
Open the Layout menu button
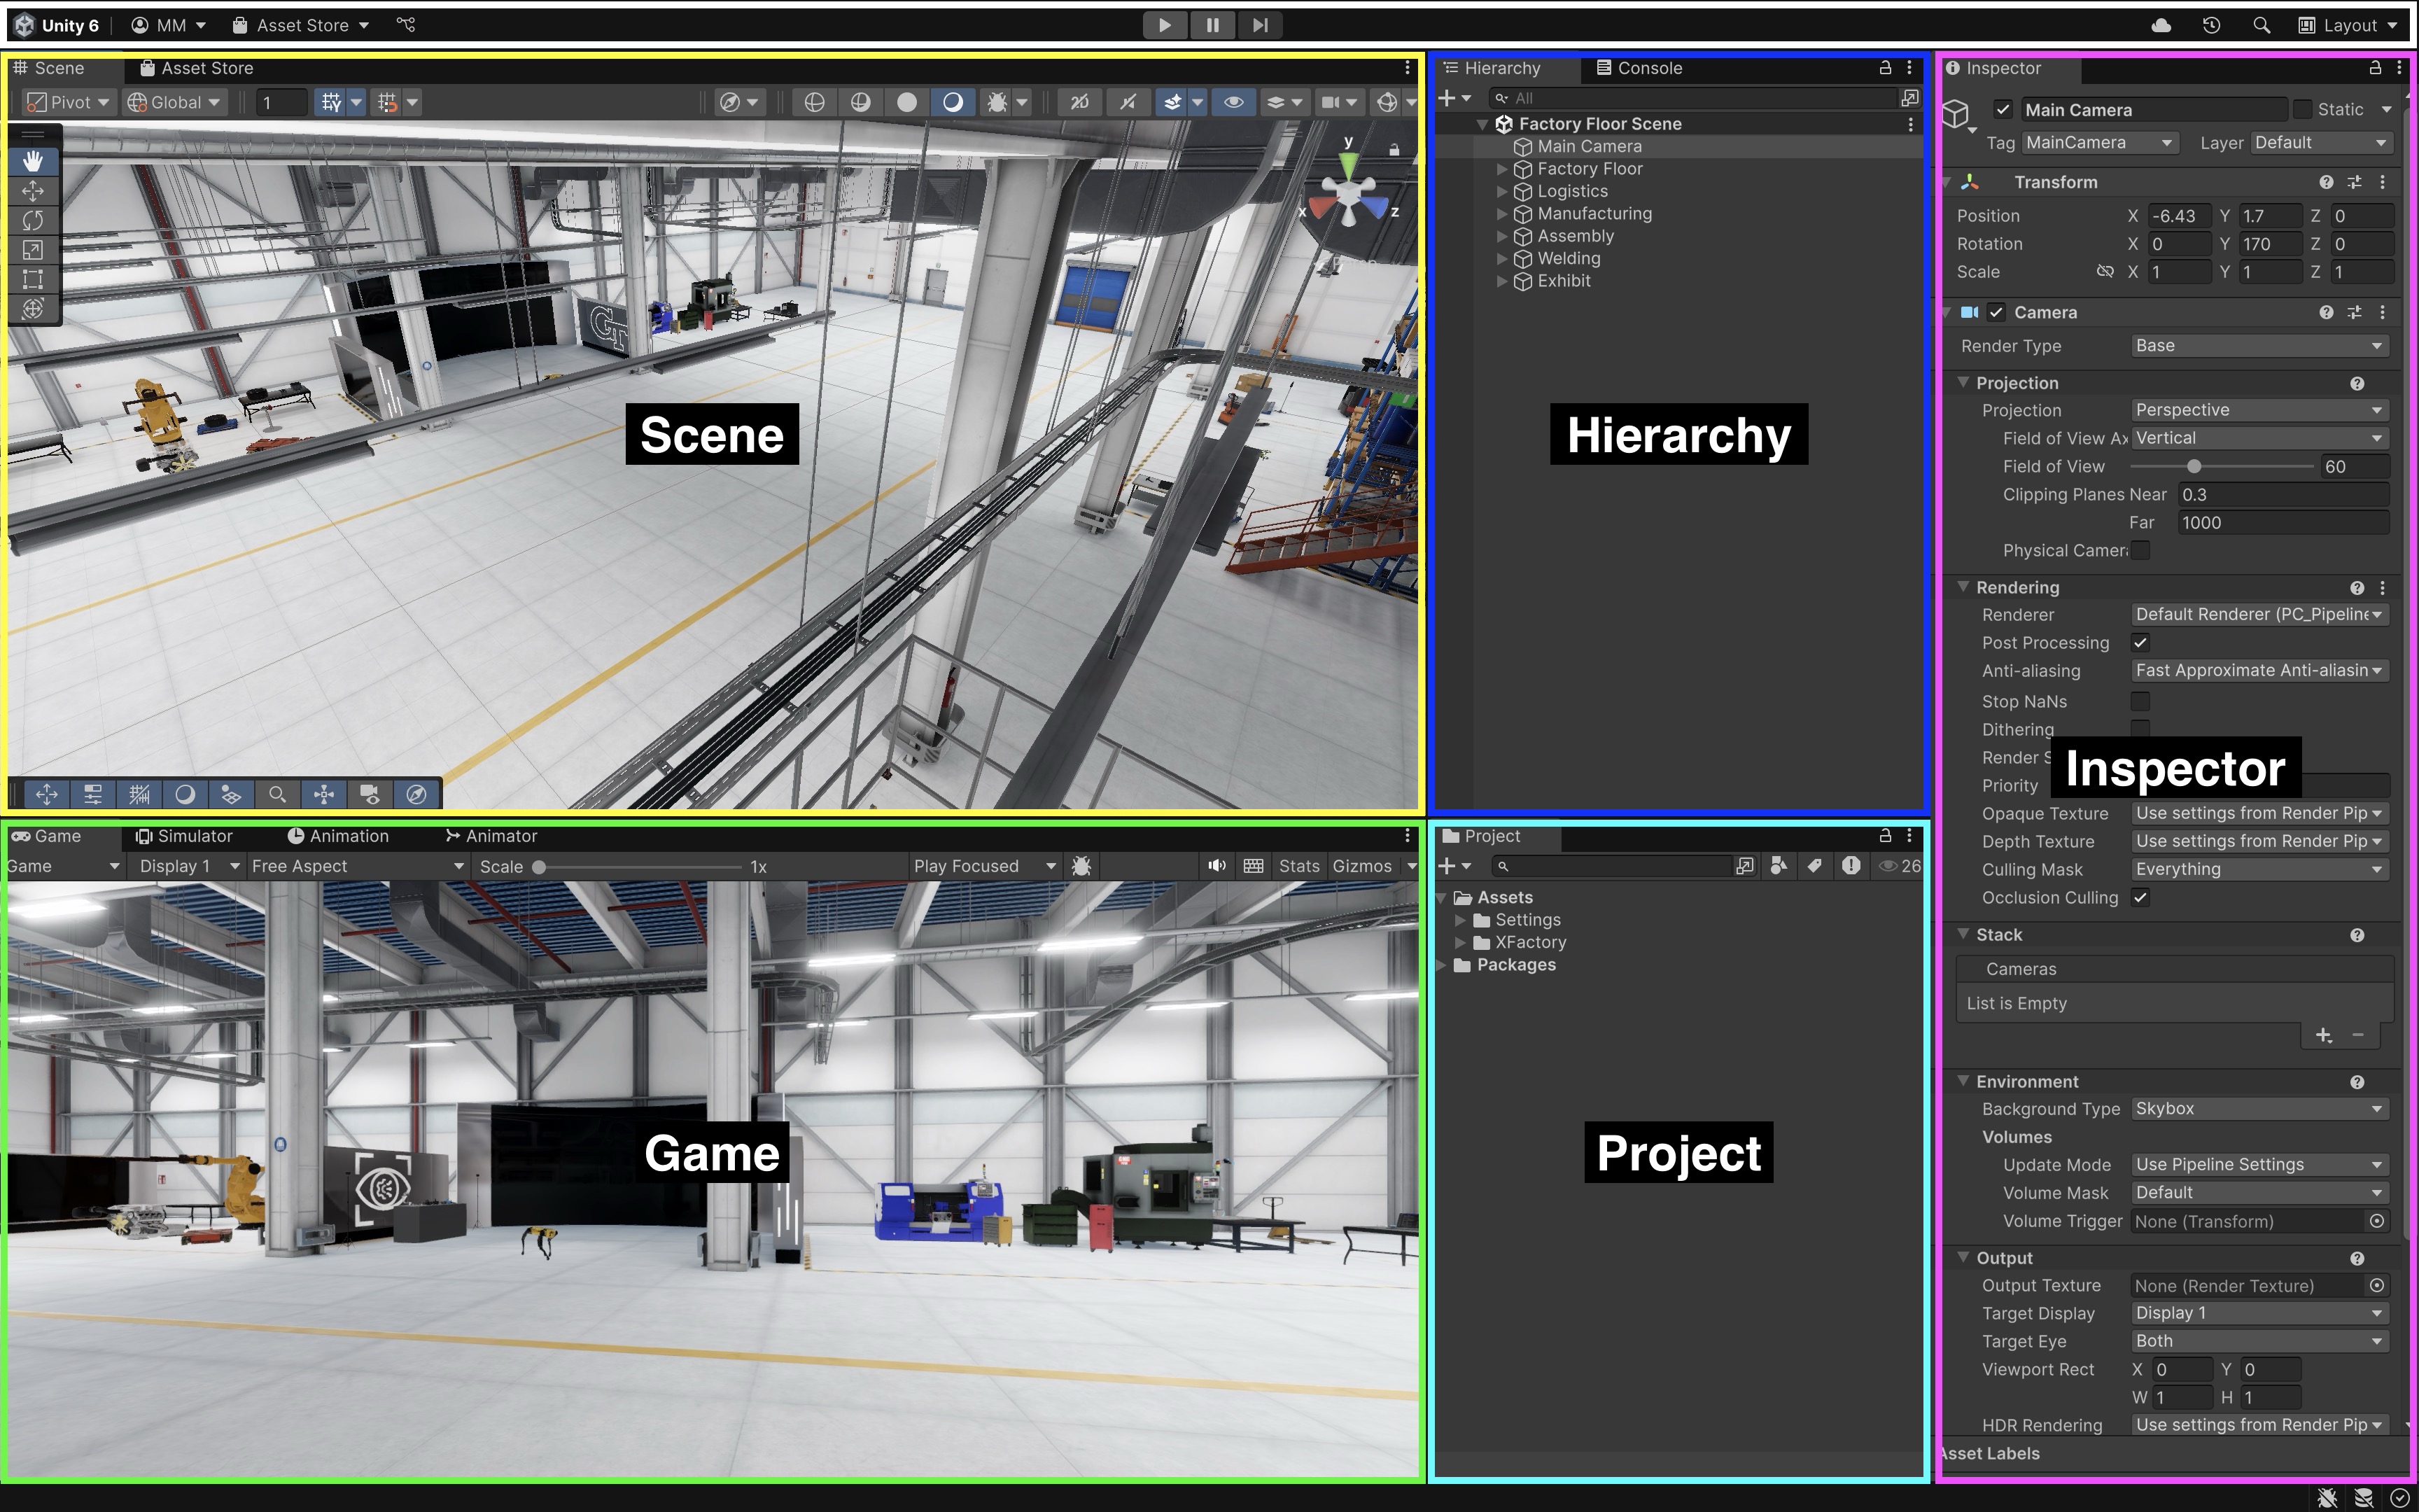tap(2349, 25)
